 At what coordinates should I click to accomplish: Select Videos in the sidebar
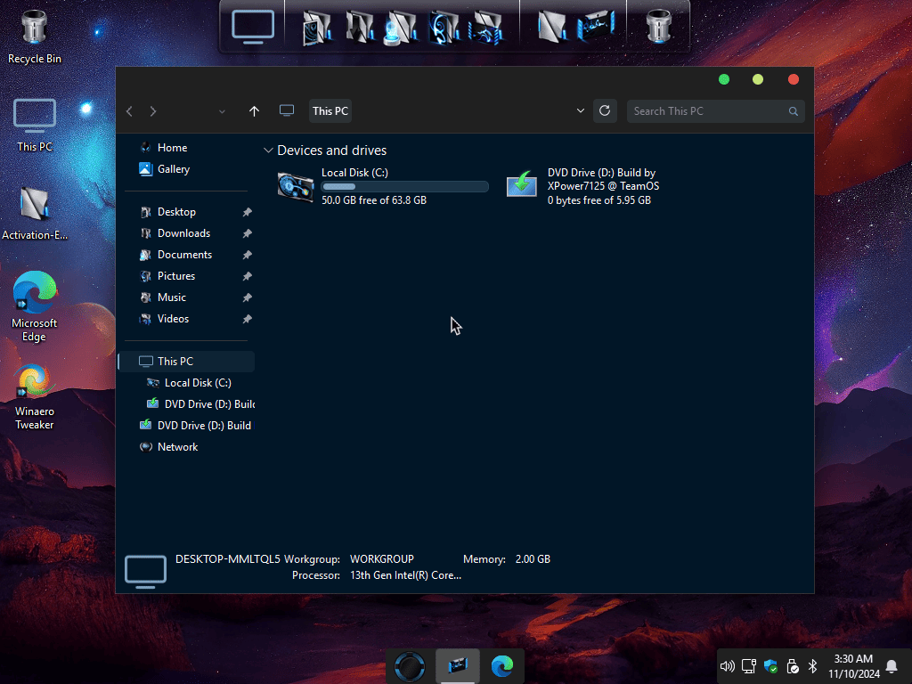[173, 319]
